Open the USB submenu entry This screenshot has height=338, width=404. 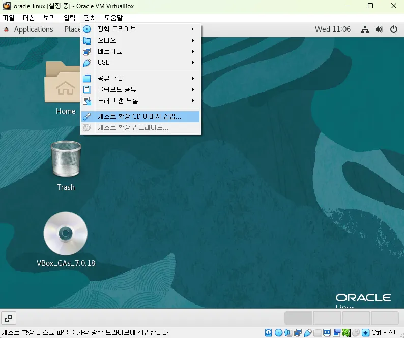(140, 62)
